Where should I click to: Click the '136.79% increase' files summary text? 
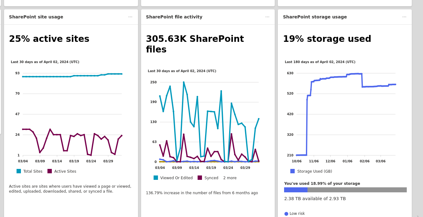tap(202, 193)
